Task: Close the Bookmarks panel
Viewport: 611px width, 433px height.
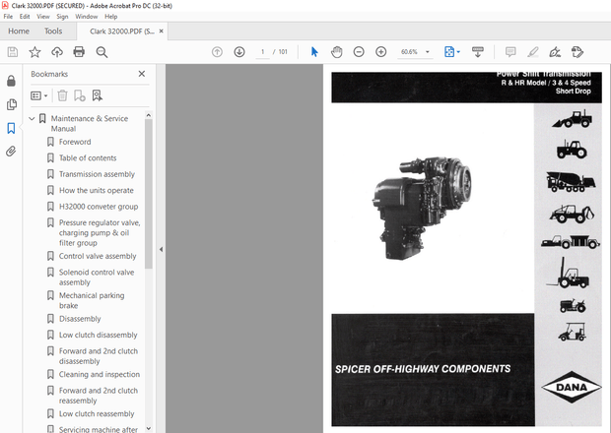Action: pyautogui.click(x=142, y=74)
